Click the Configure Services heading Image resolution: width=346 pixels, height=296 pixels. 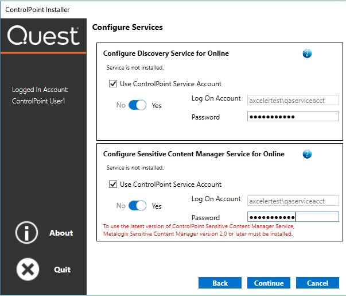[x=127, y=27]
